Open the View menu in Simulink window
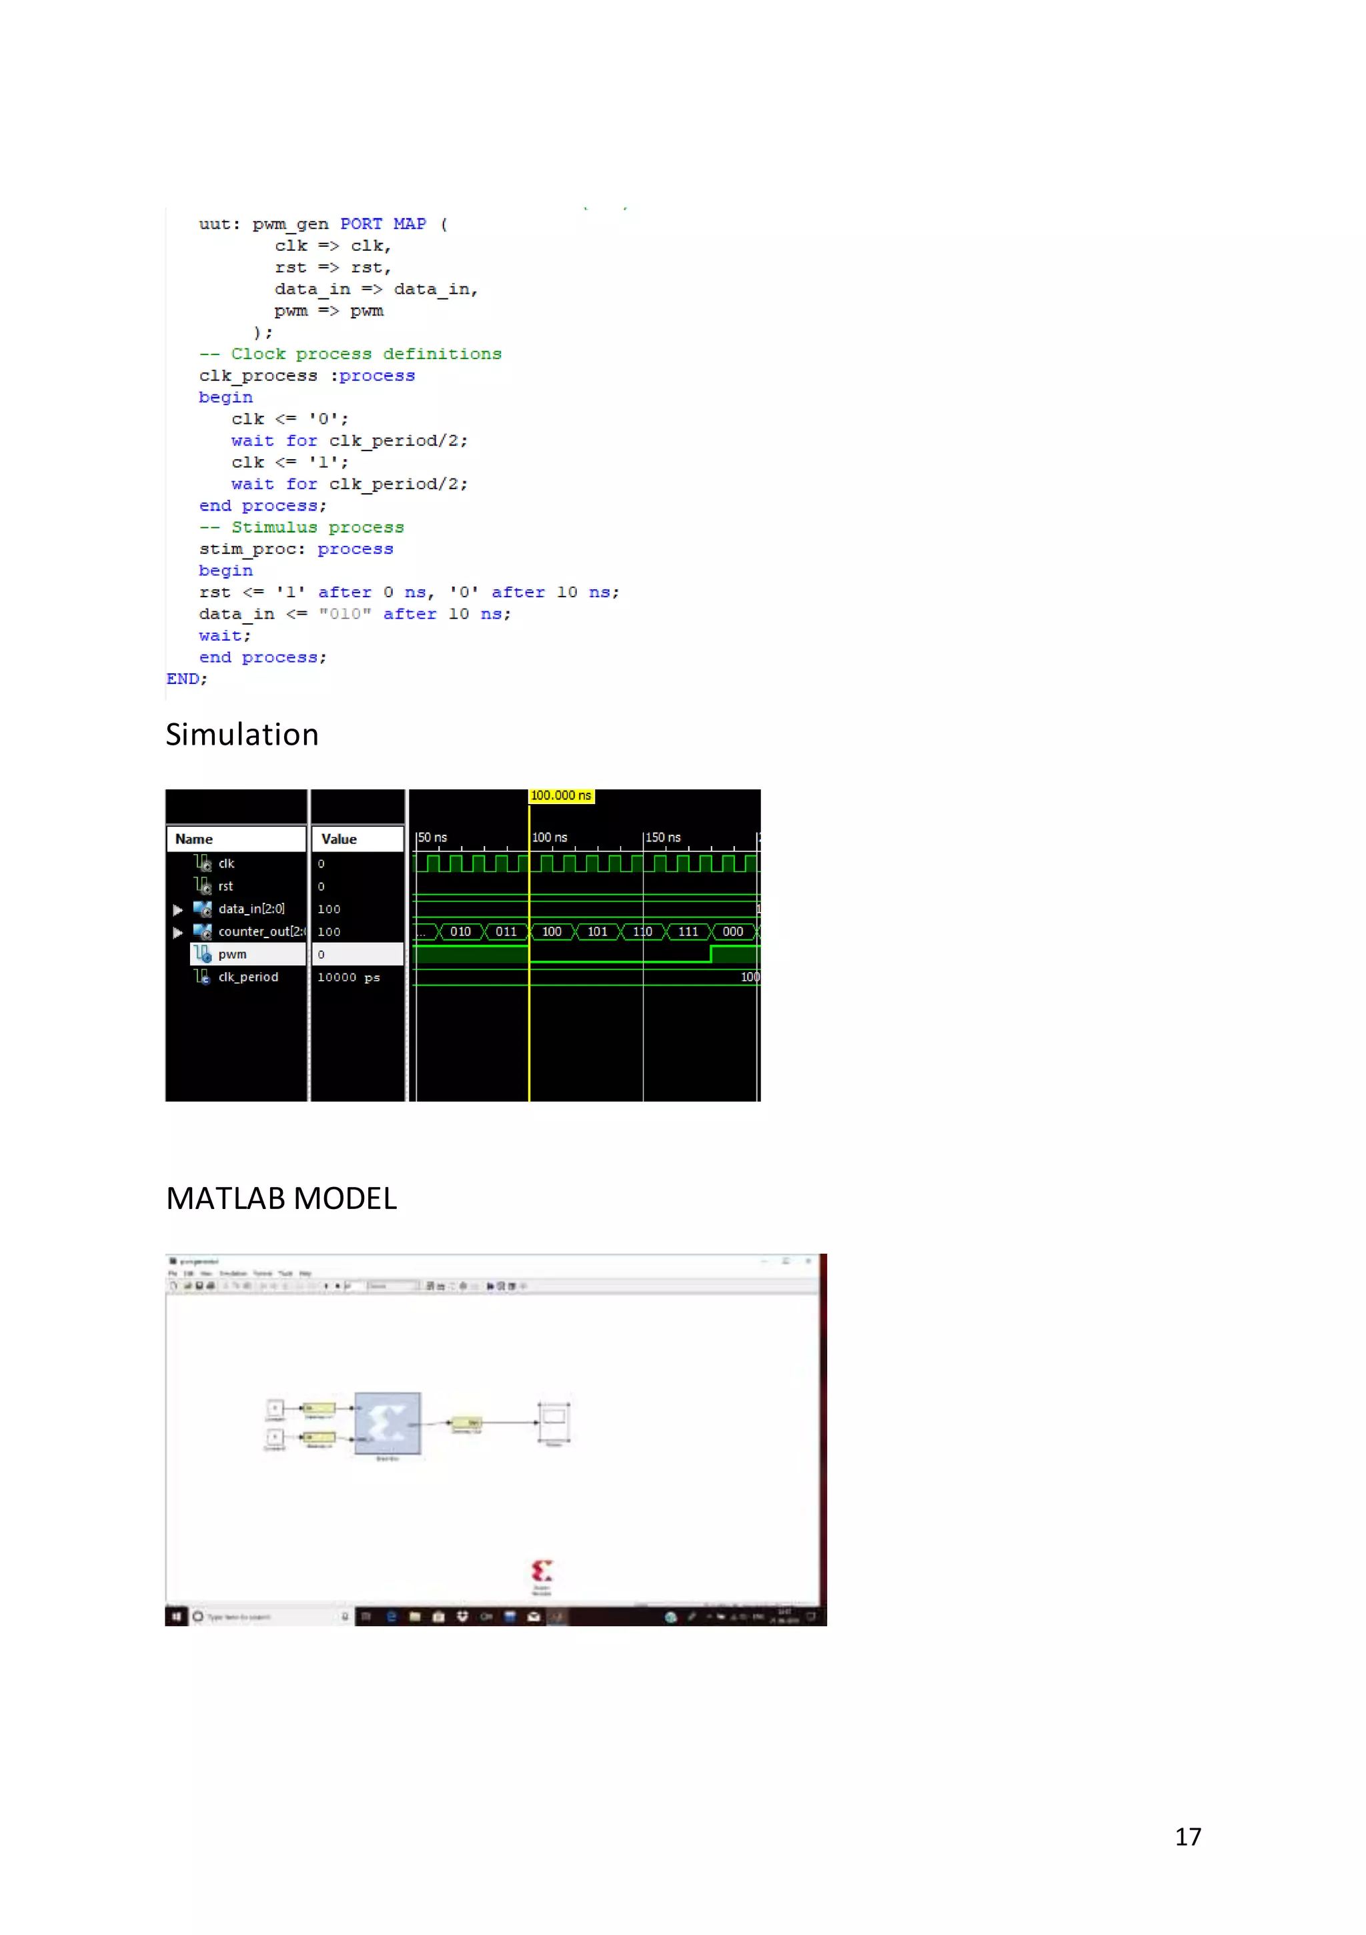Image resolution: width=1366 pixels, height=1935 pixels. click(x=205, y=1273)
